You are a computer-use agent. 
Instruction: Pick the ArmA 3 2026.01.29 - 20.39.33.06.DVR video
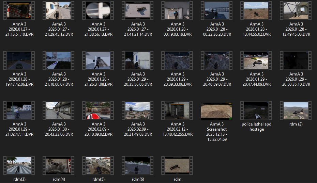[177, 60]
